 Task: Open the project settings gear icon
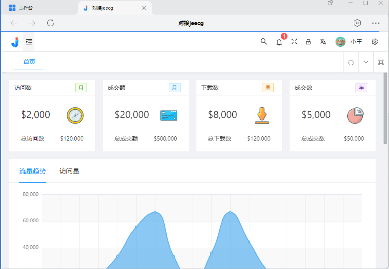[x=375, y=42]
